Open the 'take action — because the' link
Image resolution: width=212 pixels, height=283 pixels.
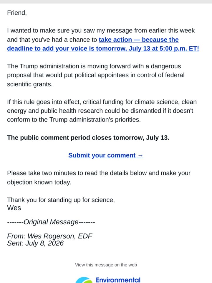(x=139, y=40)
